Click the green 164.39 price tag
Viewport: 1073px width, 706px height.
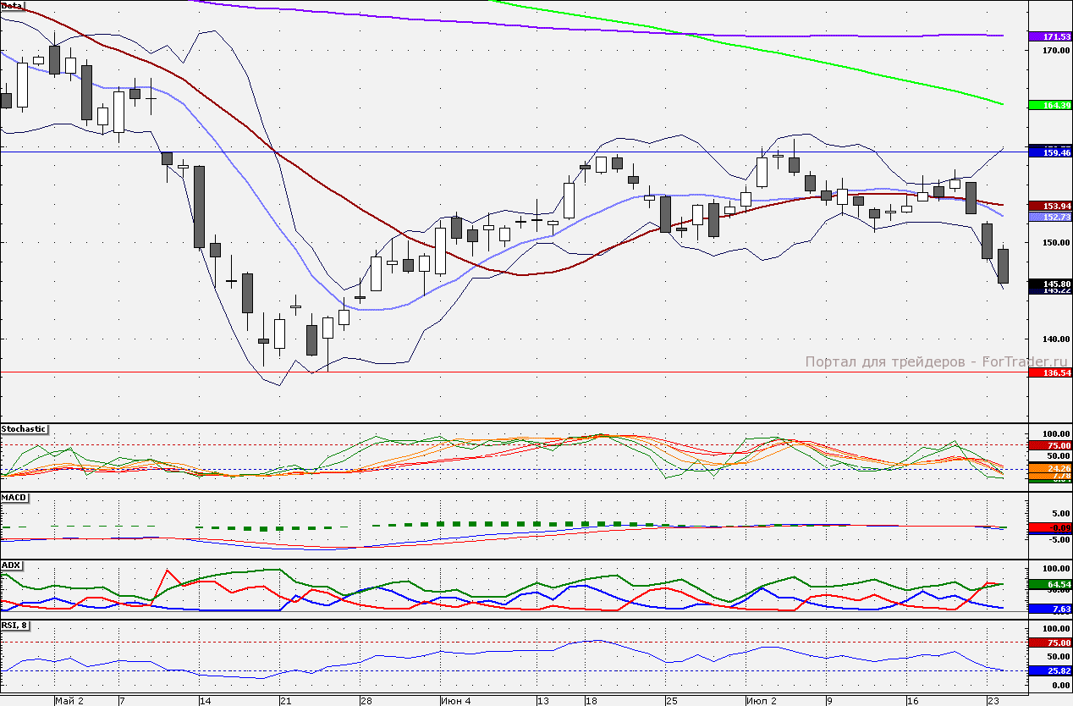1049,105
